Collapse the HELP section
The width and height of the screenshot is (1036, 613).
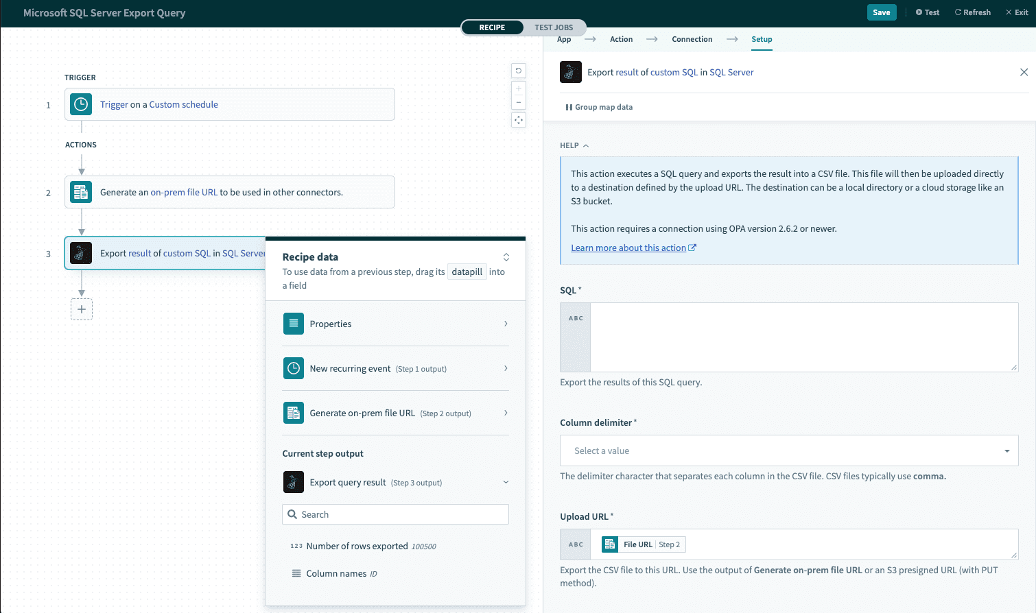585,145
